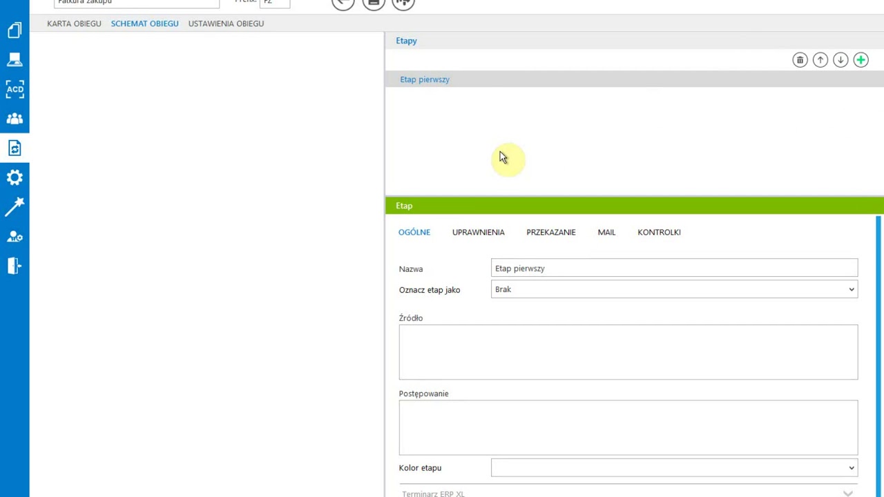Click into the Nazwa field containing 'Etap pierwszy'

(674, 269)
